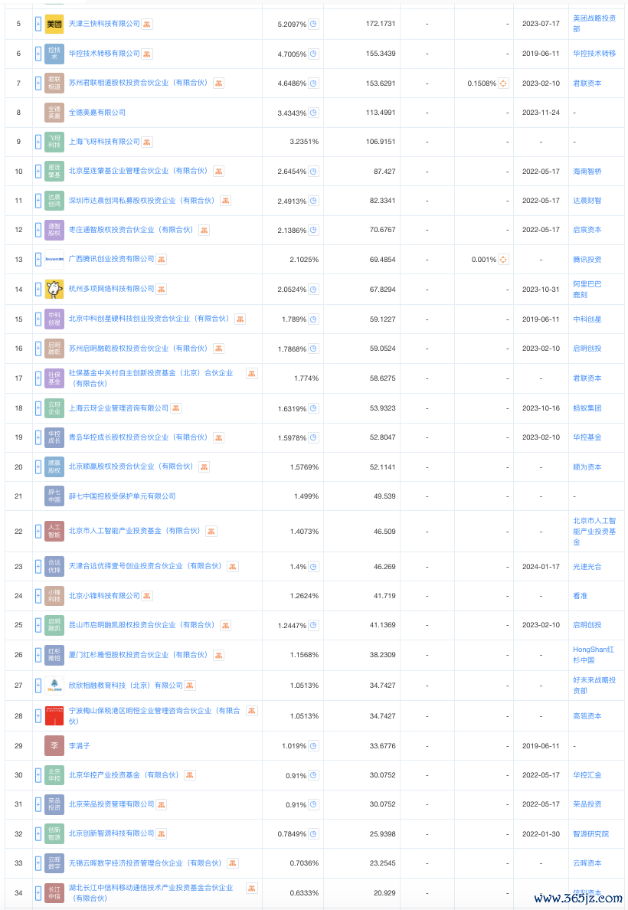The image size is (628, 910).
Task: Click the 李 avatar beside 李渭子
Action: pyautogui.click(x=54, y=746)
